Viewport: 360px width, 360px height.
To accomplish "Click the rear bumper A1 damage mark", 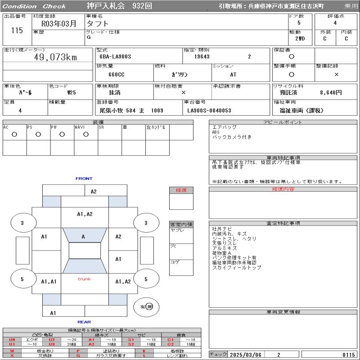I will [53, 313].
